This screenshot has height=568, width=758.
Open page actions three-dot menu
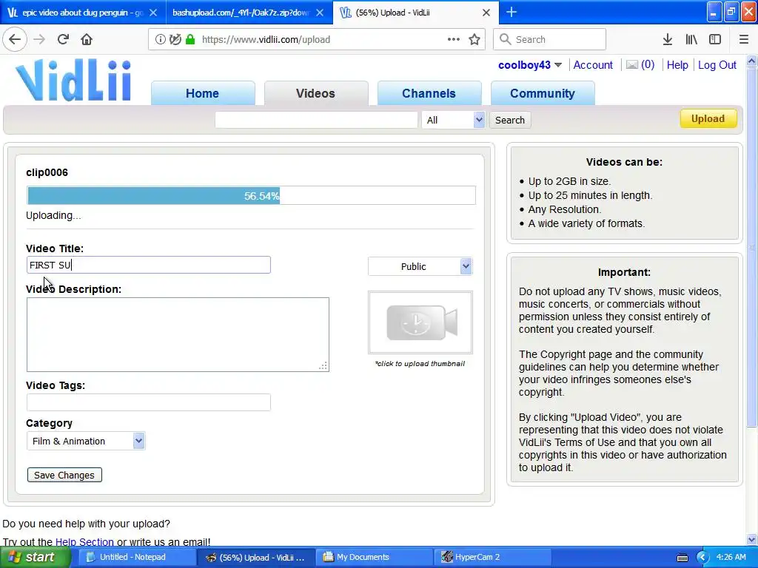coord(454,39)
